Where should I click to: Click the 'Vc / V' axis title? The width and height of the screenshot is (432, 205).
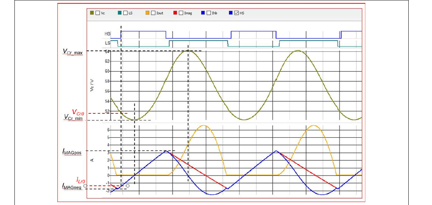point(92,85)
